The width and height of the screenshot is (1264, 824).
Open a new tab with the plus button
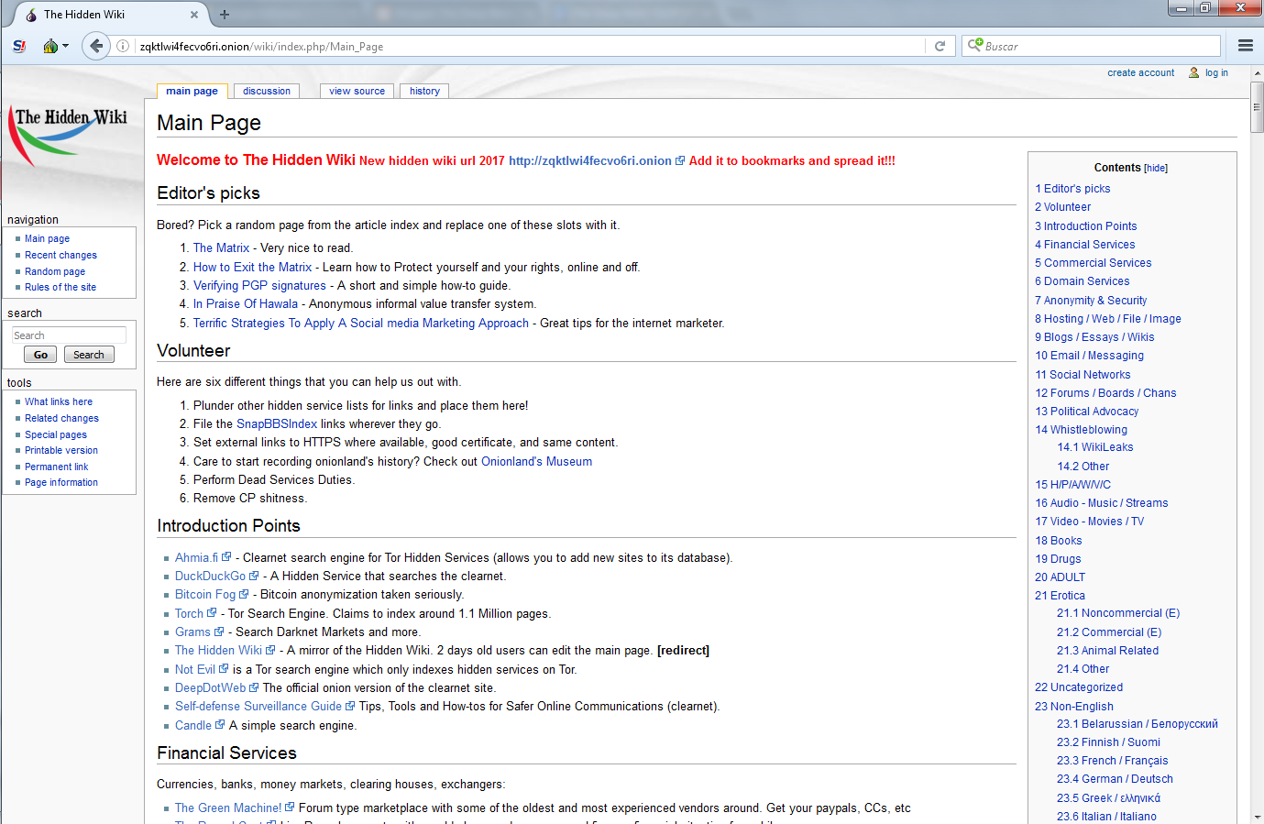(x=225, y=15)
